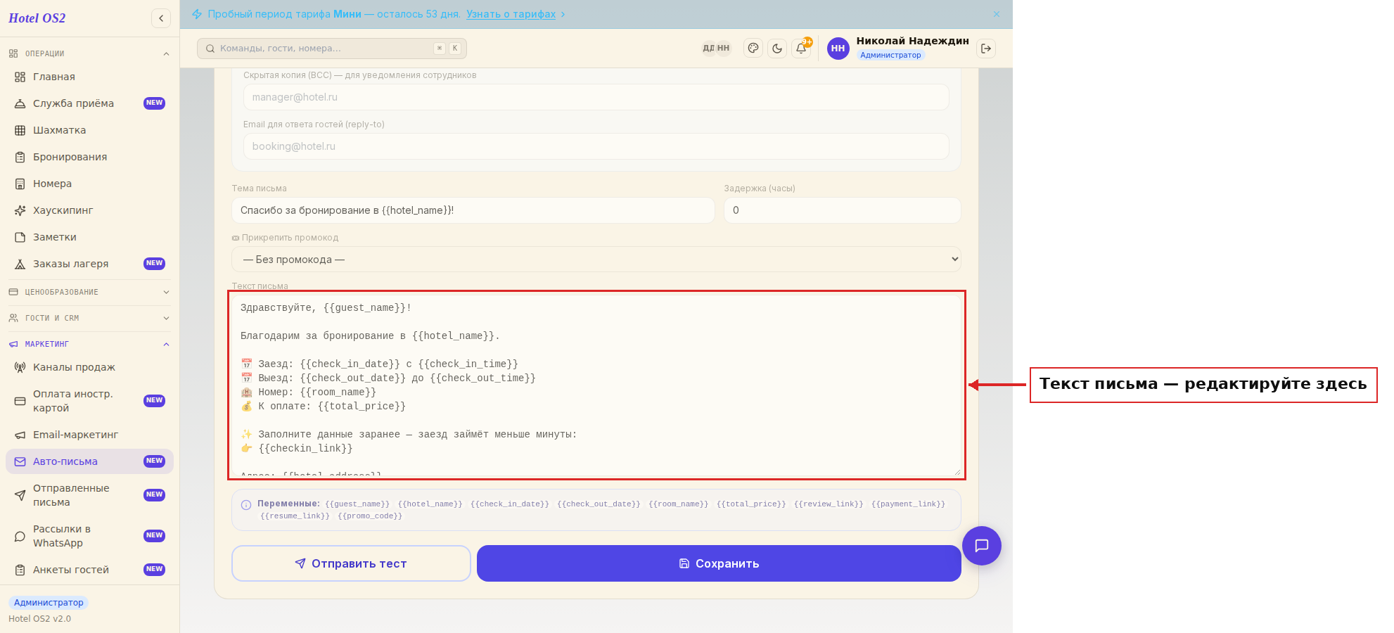Open the chat bubble floating button
The height and width of the screenshot is (633, 1394).
(x=982, y=546)
